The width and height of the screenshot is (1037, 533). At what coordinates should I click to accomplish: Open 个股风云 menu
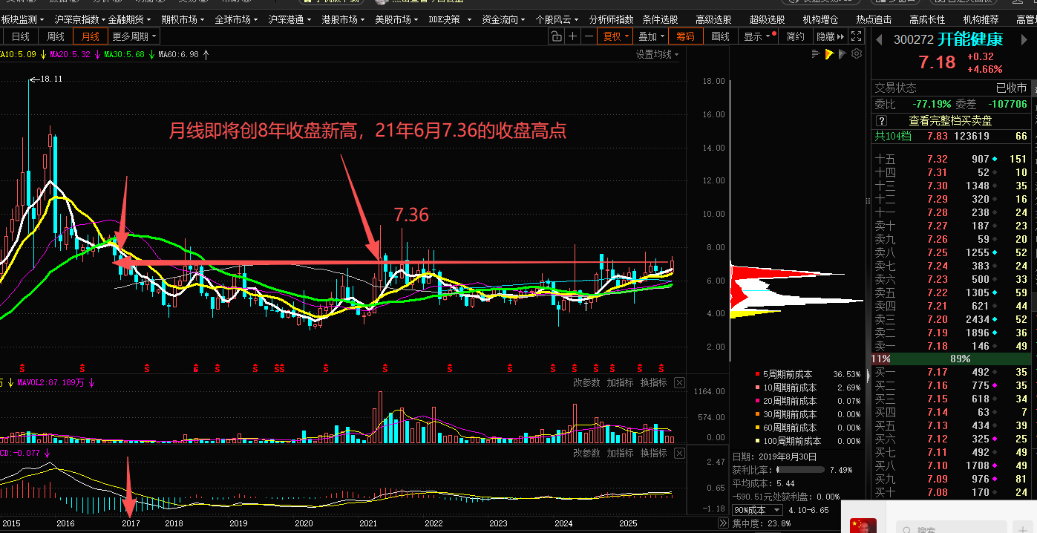(557, 19)
